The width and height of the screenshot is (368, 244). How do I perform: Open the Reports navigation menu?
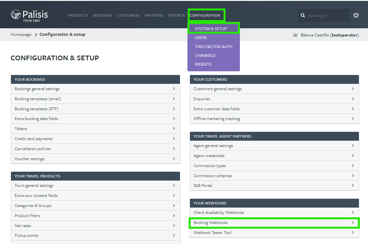pos(176,15)
